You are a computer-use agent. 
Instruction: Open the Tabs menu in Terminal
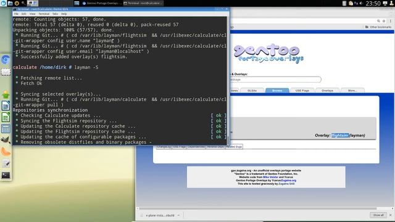point(55,14)
